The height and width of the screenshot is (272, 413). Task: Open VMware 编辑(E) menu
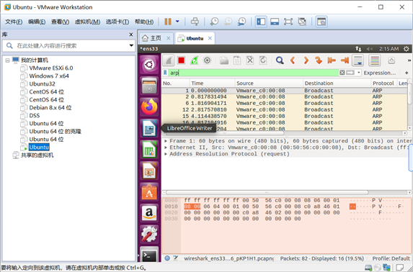[x=37, y=22]
